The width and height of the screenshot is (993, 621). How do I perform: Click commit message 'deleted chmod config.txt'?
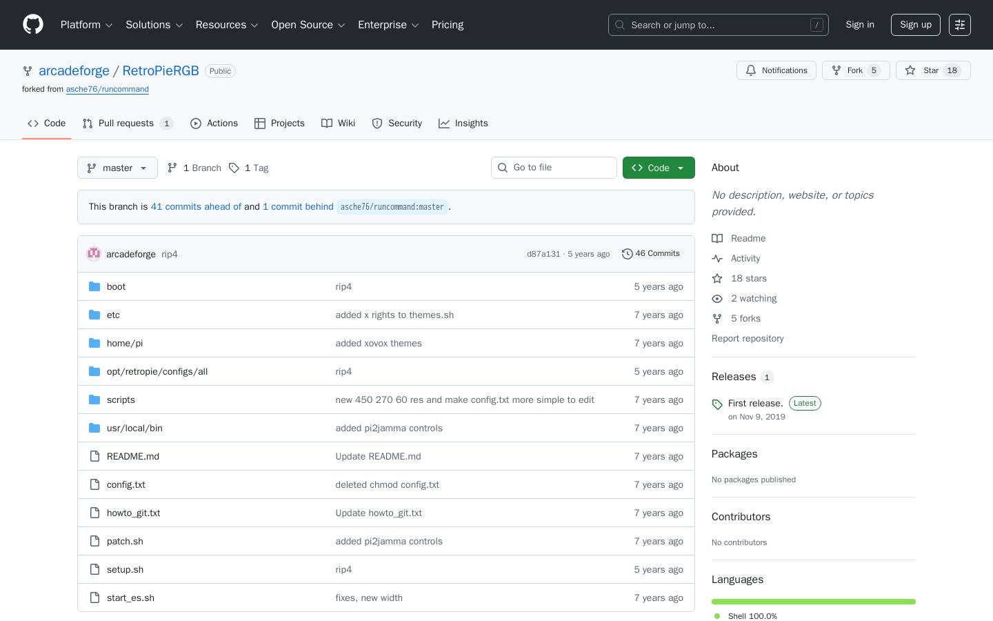coord(388,484)
